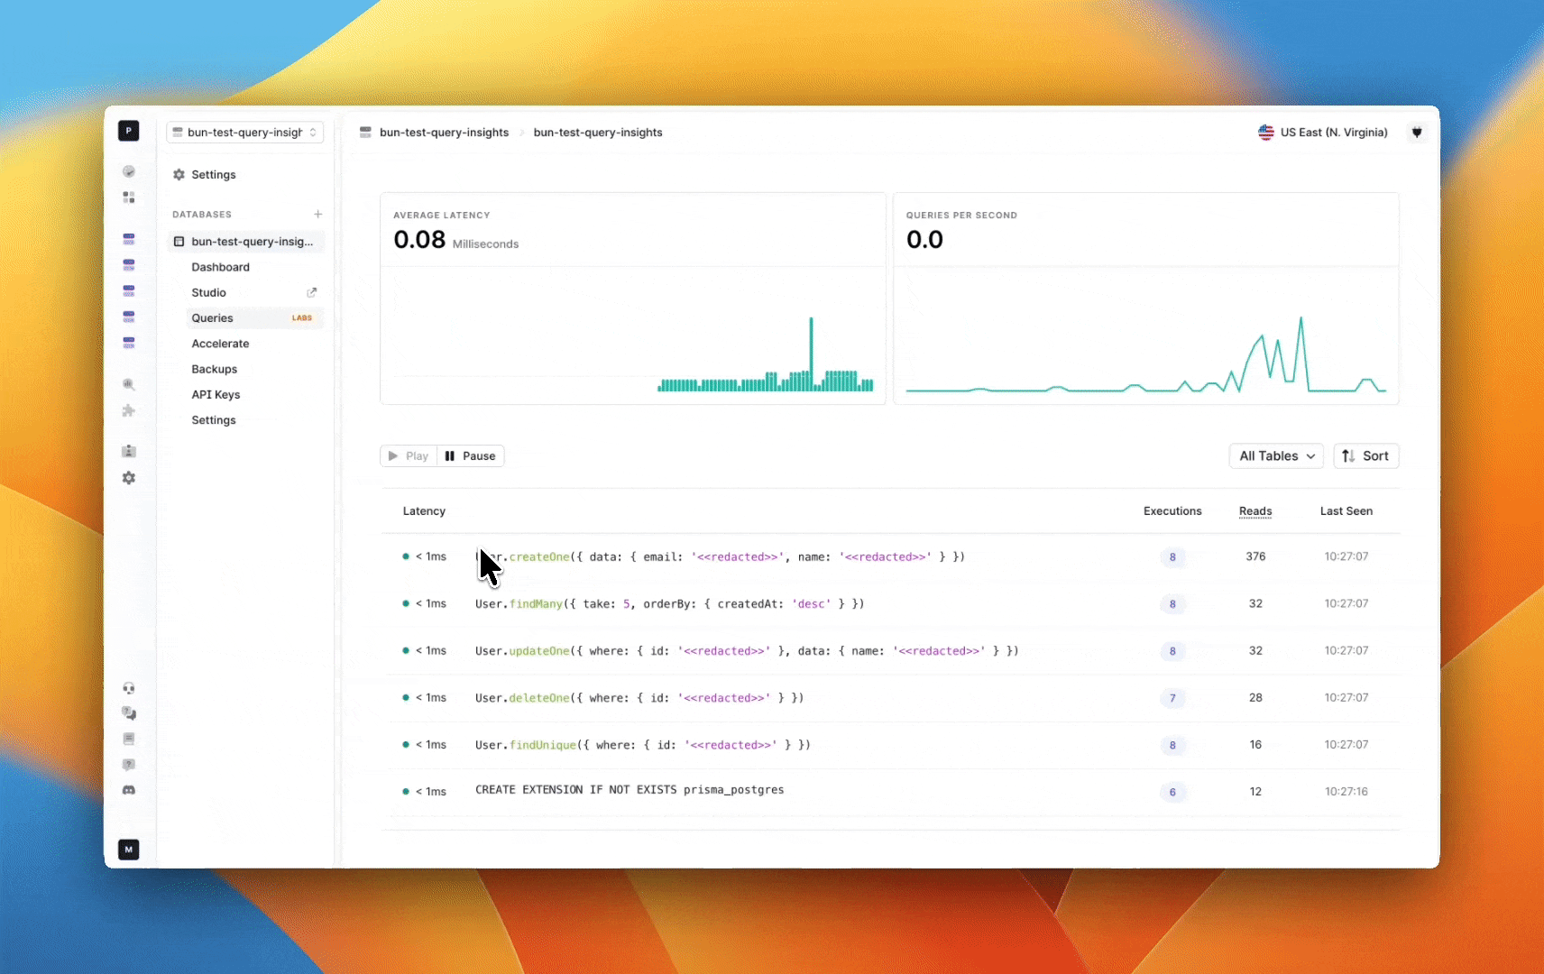Select the overview compass icon in the sidebar

(x=129, y=171)
